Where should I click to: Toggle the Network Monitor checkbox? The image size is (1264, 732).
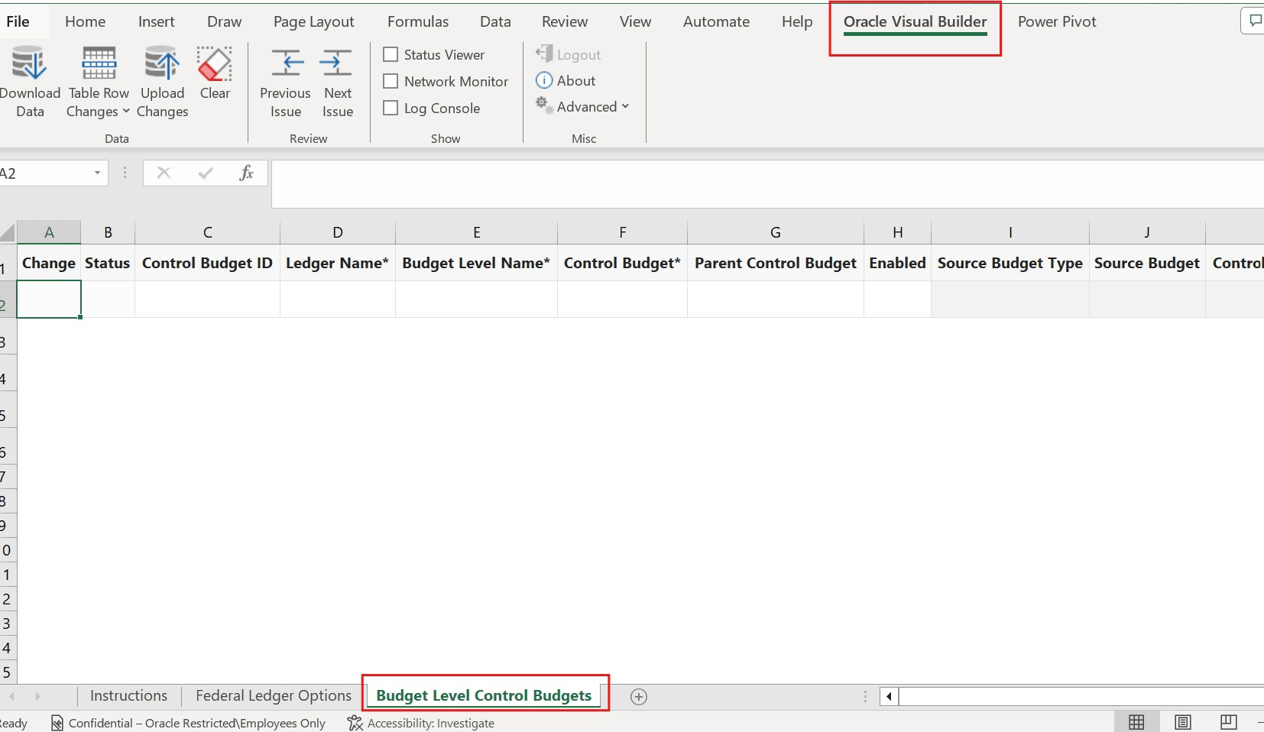click(391, 81)
